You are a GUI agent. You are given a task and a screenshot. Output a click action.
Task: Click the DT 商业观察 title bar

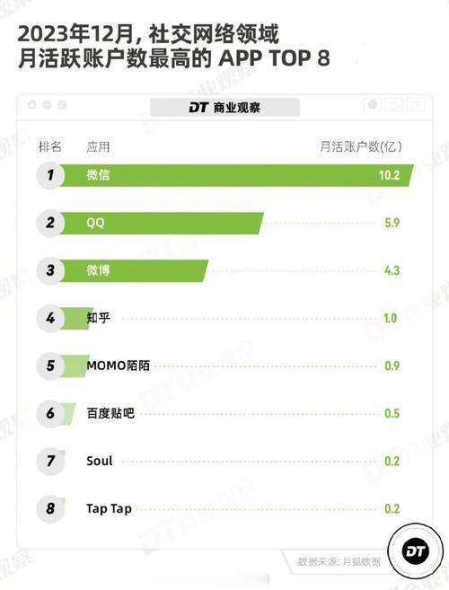click(x=225, y=108)
